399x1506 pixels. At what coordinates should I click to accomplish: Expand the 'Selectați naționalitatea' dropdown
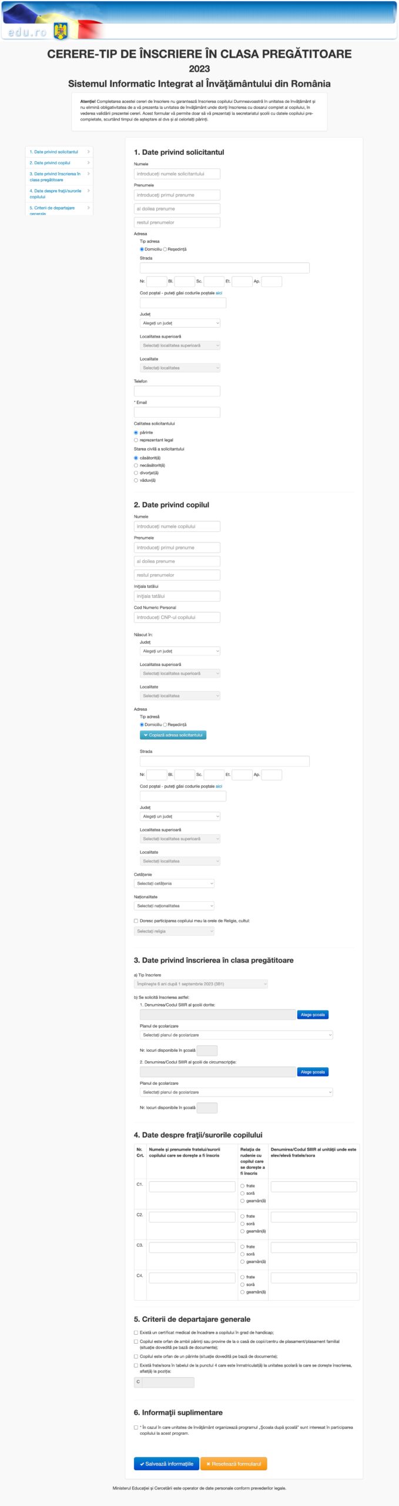point(174,906)
